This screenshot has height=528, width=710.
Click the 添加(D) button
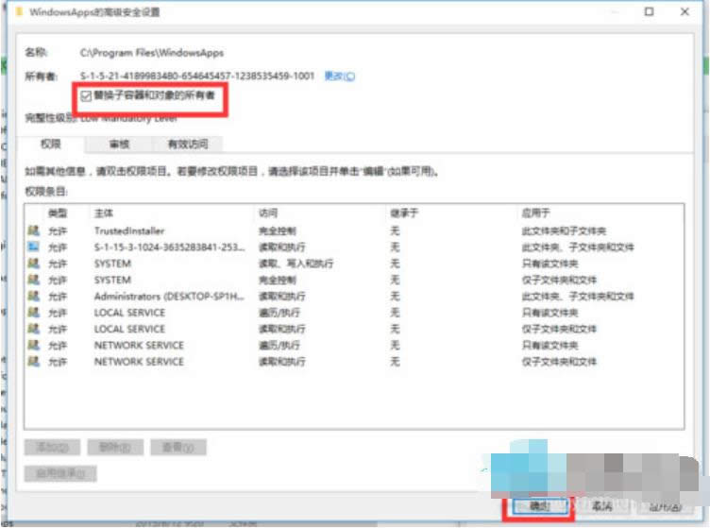pos(52,448)
